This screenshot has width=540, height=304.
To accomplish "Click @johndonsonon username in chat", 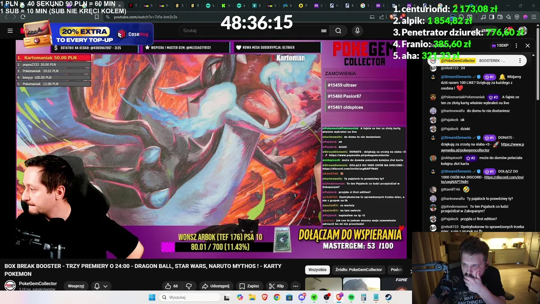I will point(454,206).
